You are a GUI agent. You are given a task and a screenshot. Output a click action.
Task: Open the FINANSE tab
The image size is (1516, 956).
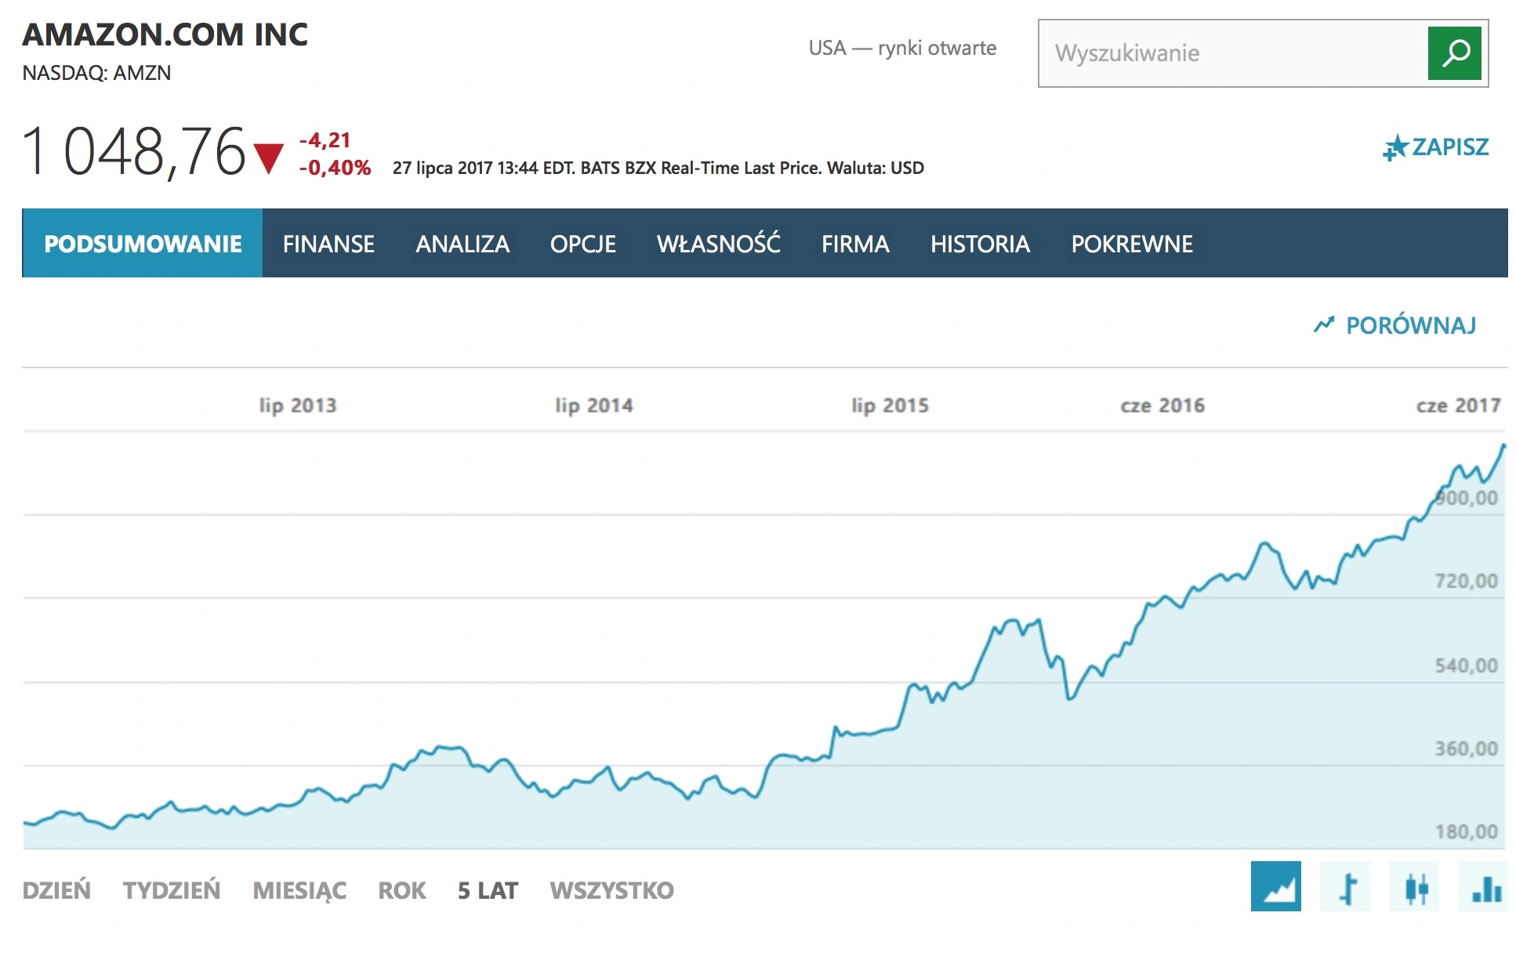pyautogui.click(x=328, y=244)
